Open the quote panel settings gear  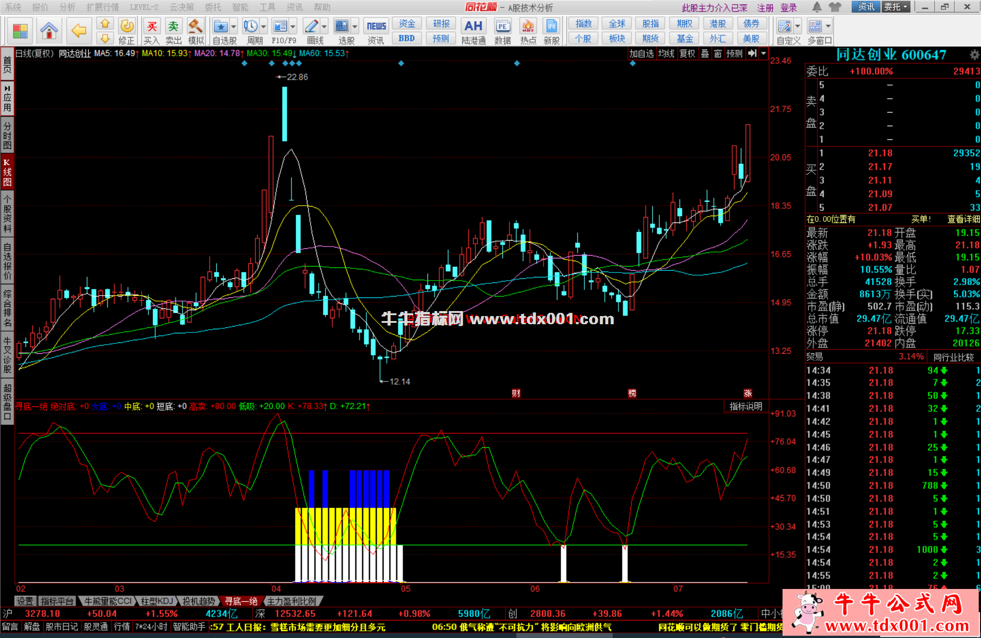coord(974,55)
